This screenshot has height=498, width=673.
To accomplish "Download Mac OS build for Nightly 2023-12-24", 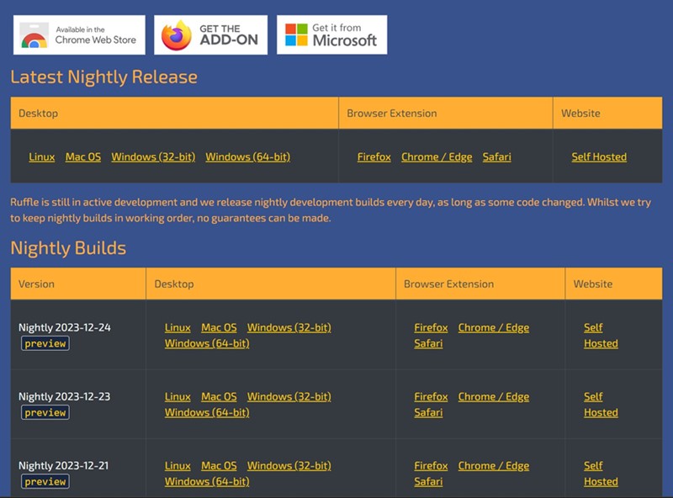I will [x=219, y=327].
